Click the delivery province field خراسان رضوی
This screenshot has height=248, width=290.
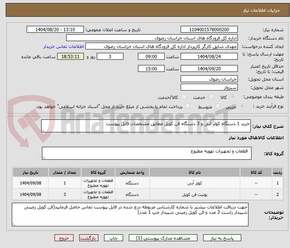pyautogui.click(x=209, y=79)
